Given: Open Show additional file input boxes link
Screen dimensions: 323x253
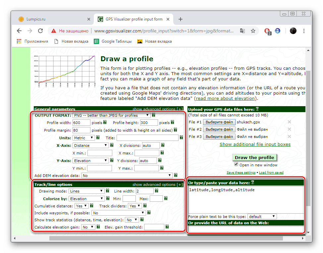Looking at the screenshot, I should click(x=255, y=145).
